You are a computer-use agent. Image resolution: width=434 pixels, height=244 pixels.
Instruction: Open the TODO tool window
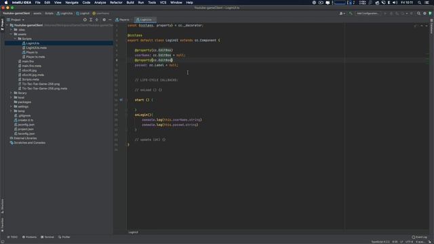coord(12,237)
